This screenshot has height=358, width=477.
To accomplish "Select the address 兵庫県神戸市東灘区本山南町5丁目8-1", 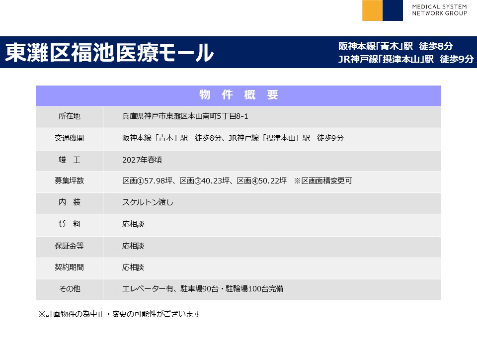I will pos(185,116).
